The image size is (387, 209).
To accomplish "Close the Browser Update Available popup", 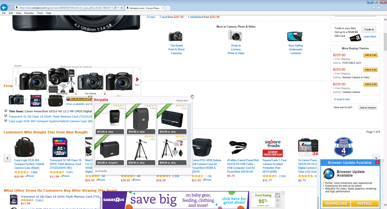I will point(377,162).
